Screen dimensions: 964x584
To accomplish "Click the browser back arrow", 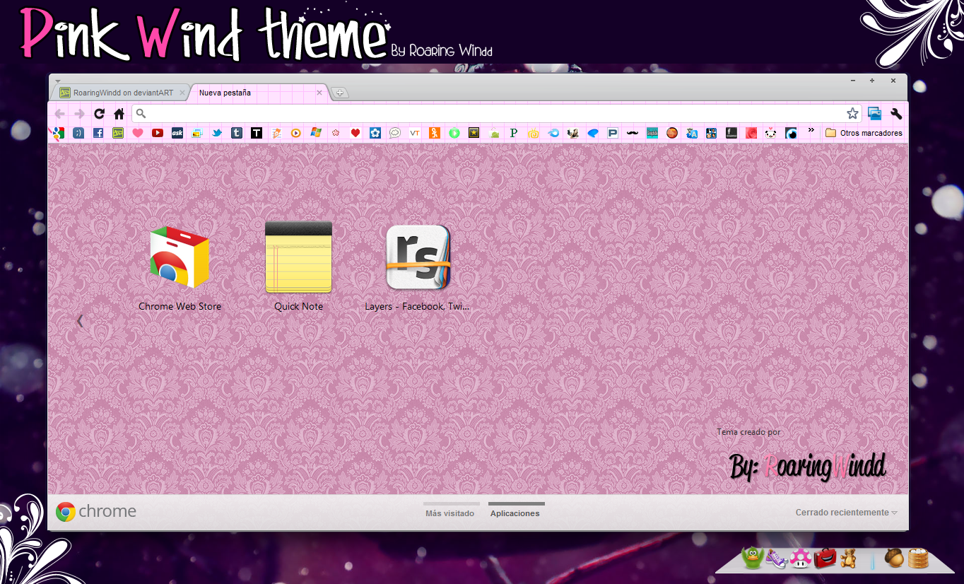I will point(59,114).
